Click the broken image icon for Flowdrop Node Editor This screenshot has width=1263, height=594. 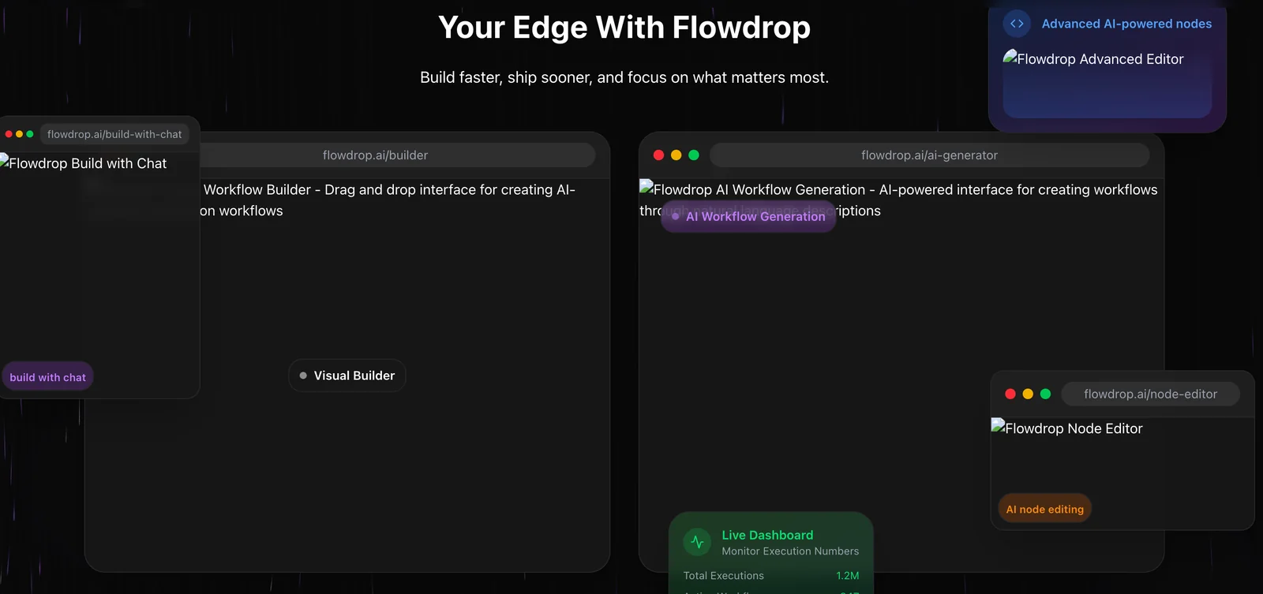point(998,427)
